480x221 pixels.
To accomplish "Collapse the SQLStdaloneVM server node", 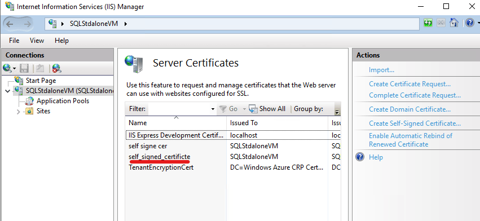I will click(x=8, y=91).
